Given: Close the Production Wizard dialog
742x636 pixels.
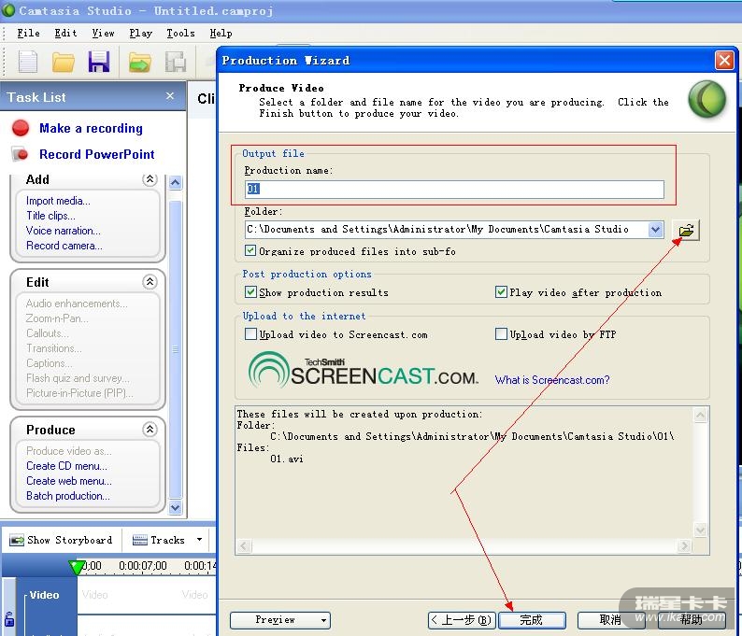Looking at the screenshot, I should tap(724, 61).
